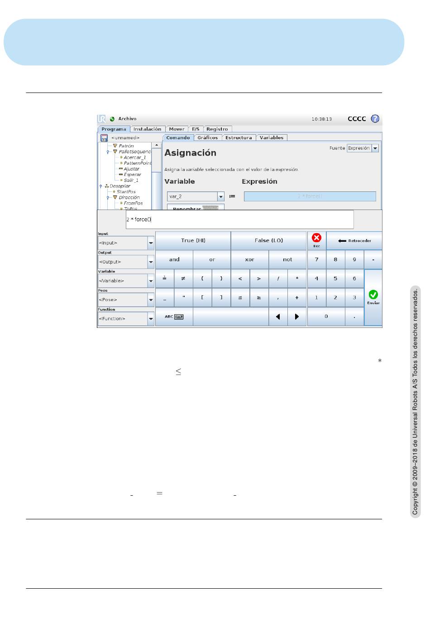
Task: Click the comma key
Action: pyautogui.click(x=278, y=298)
